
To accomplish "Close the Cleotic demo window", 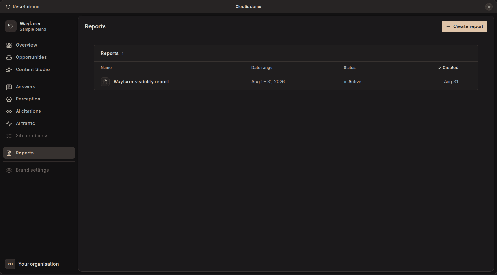I will tap(489, 7).
